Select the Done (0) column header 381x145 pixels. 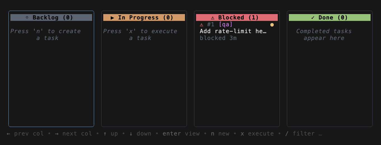click(x=330, y=18)
